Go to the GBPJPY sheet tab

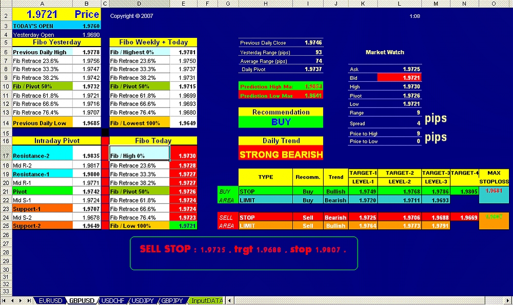[x=173, y=301]
